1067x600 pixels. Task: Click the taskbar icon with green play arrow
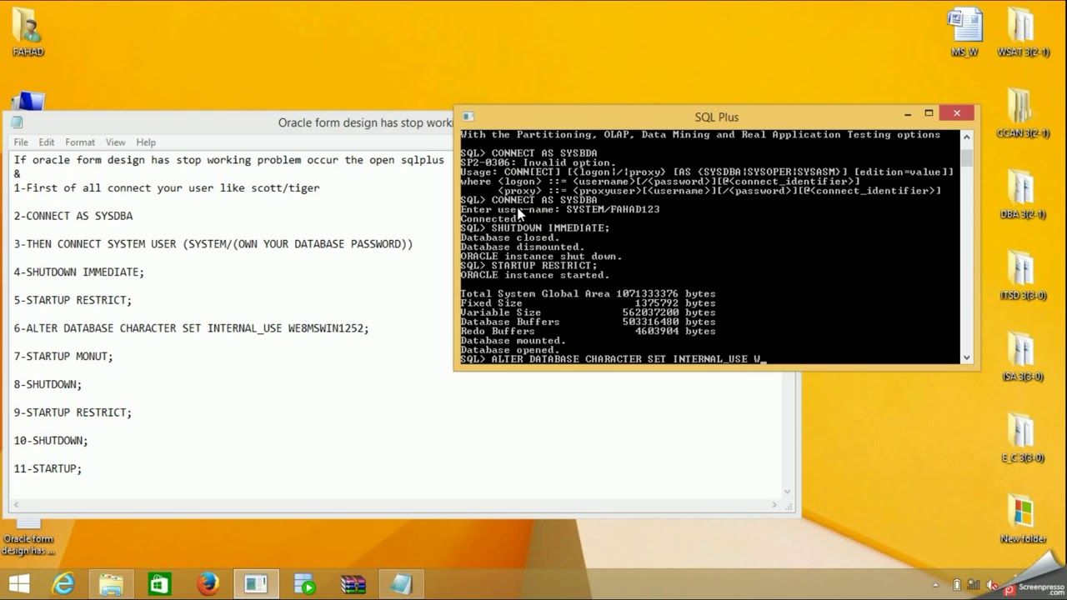[304, 584]
